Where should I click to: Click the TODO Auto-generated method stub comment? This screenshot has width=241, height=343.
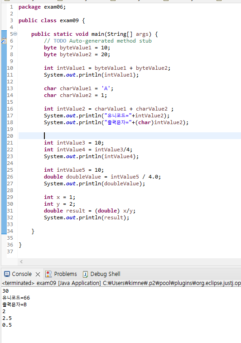tap(98, 41)
